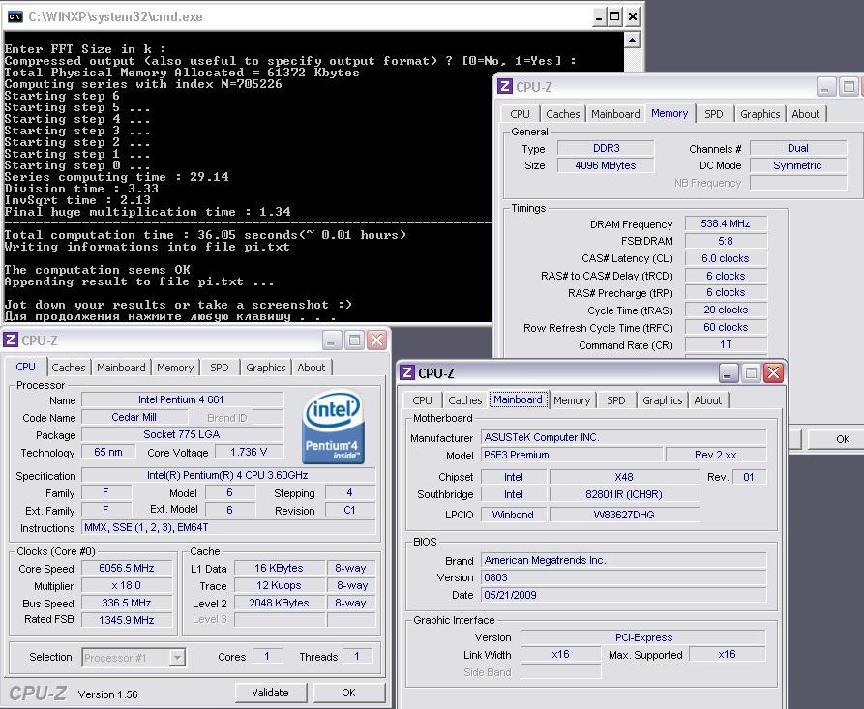Select Mainboard tab in Mainboard window
This screenshot has height=709, width=864.
click(x=518, y=399)
